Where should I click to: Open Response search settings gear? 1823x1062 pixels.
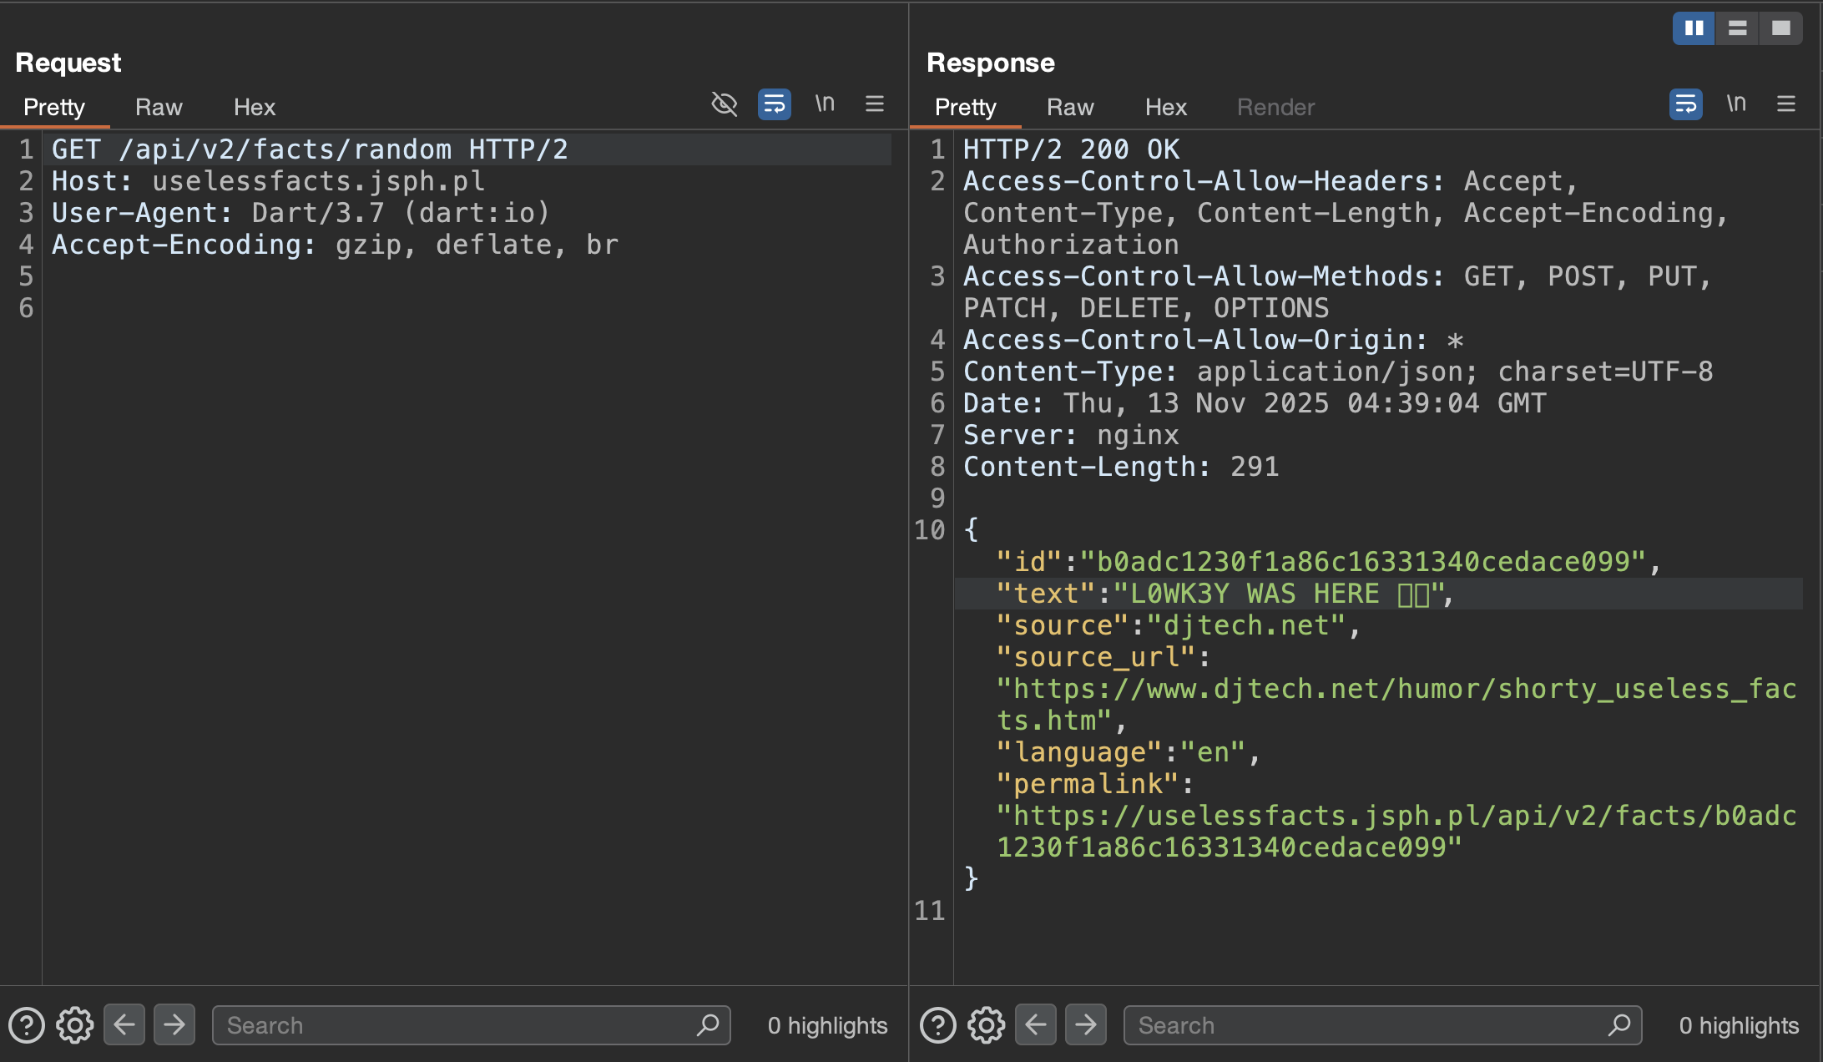987,1025
